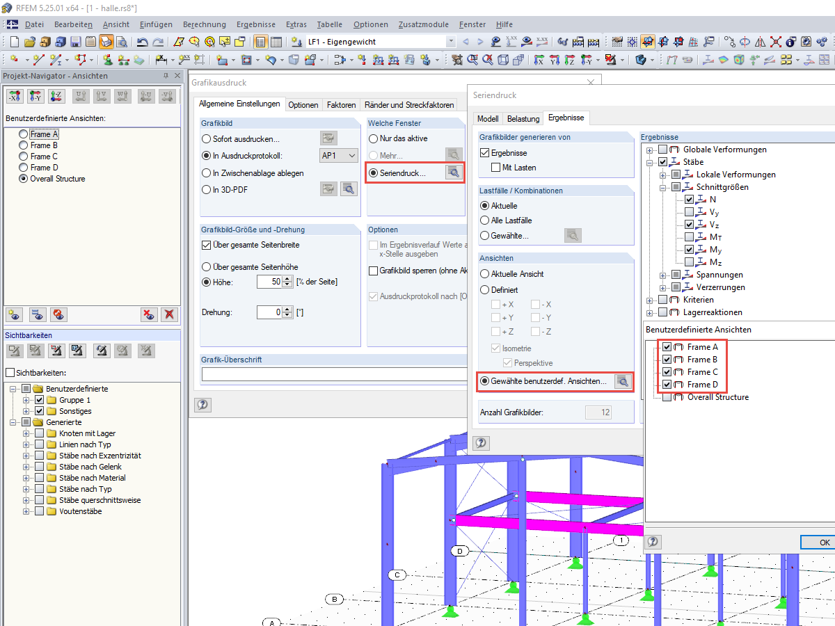Open the Ergebnisse menu in menu bar
This screenshot has width=835, height=626.
tap(255, 24)
